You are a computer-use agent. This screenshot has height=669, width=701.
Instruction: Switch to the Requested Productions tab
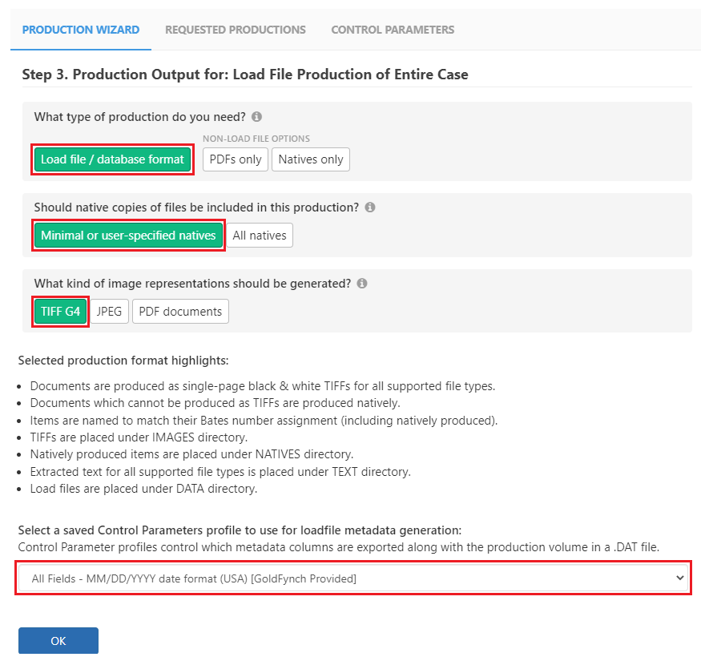click(x=235, y=30)
